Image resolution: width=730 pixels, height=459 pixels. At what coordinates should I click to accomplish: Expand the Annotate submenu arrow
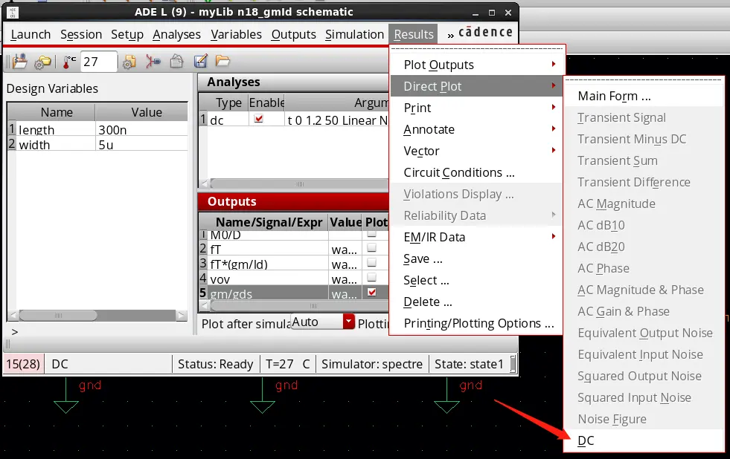(x=554, y=128)
